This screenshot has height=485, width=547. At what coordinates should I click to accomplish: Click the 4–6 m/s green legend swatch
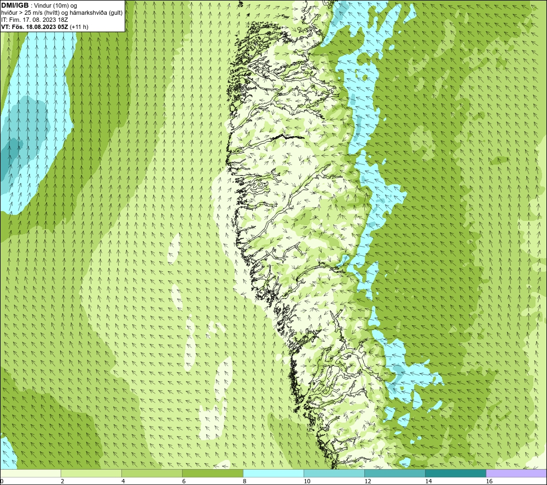(x=152, y=473)
